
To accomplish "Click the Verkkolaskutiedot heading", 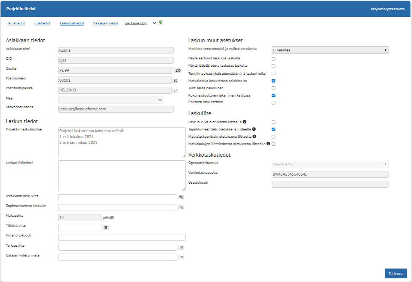I will 209,155.
